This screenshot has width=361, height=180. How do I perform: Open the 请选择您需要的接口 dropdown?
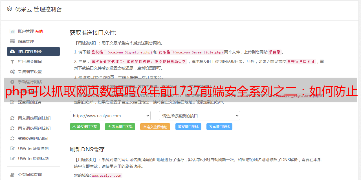coord(199,116)
